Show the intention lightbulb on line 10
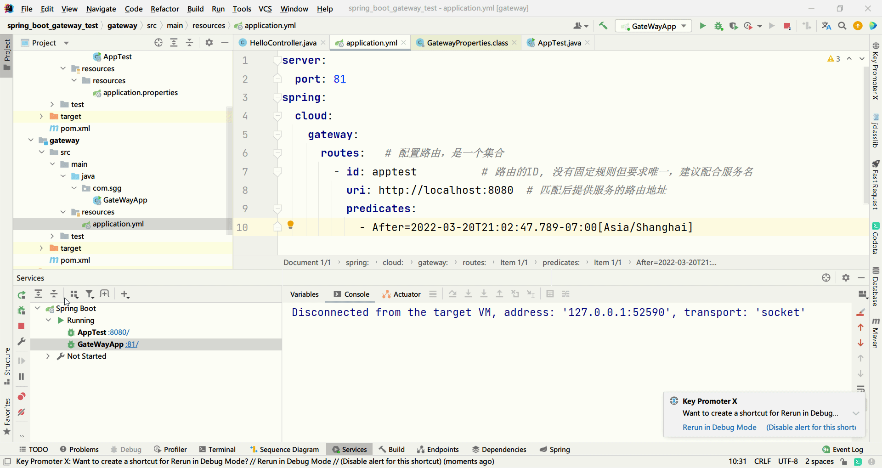The width and height of the screenshot is (882, 468). point(290,225)
